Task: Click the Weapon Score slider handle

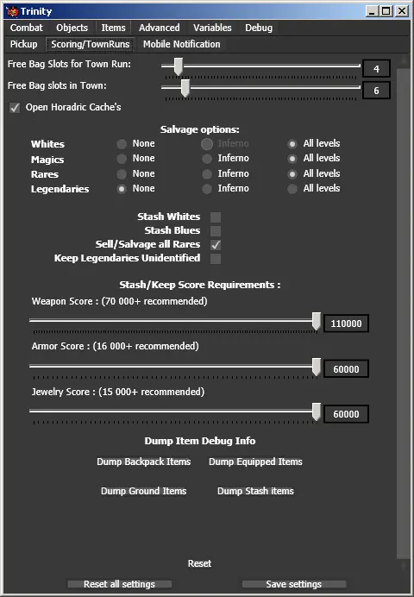Action: click(317, 321)
